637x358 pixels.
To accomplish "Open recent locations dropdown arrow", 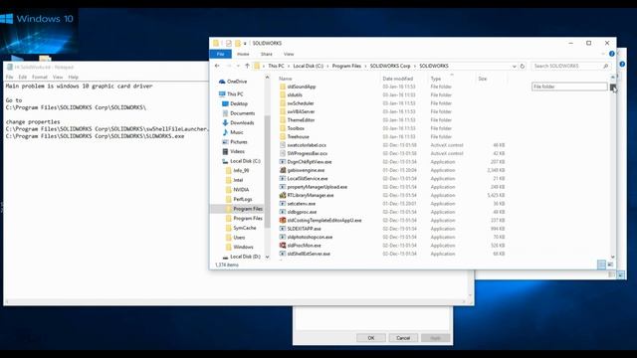I will click(x=238, y=66).
